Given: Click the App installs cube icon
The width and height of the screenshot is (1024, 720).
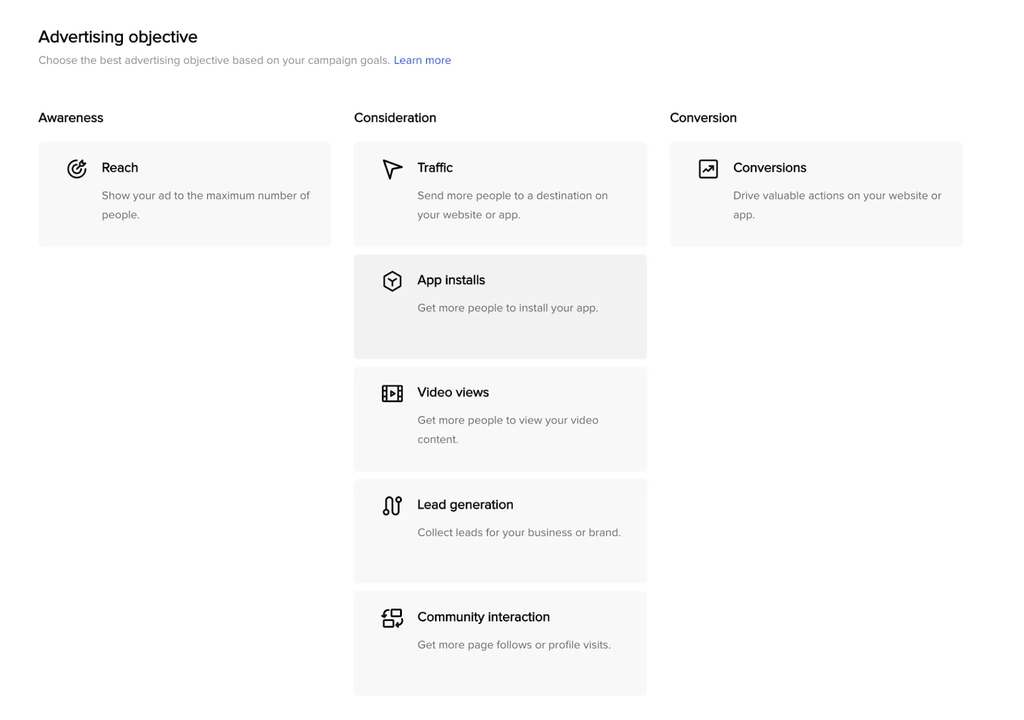Looking at the screenshot, I should point(392,281).
